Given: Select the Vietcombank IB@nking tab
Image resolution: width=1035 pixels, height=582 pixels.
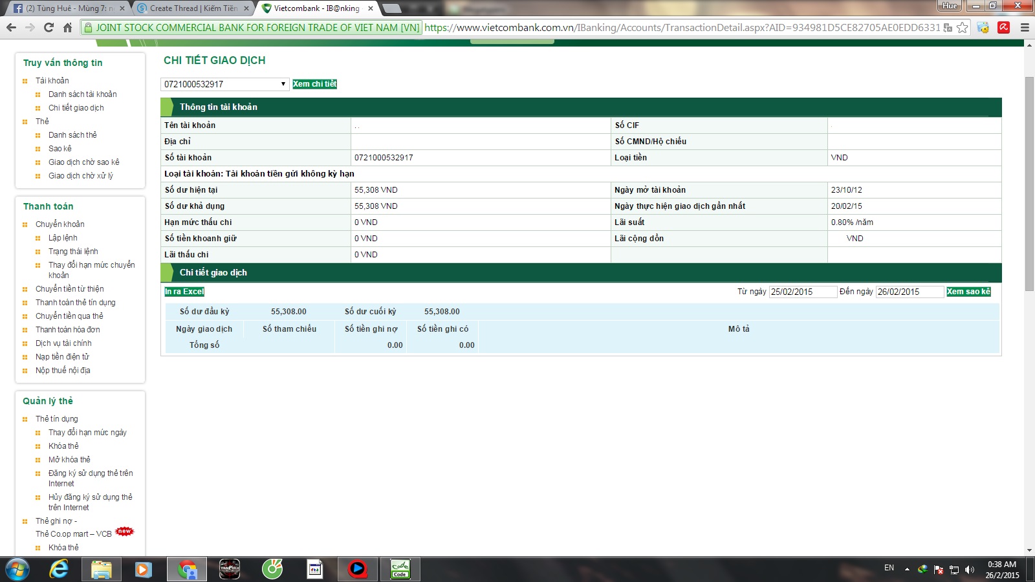Looking at the screenshot, I should pyautogui.click(x=317, y=8).
